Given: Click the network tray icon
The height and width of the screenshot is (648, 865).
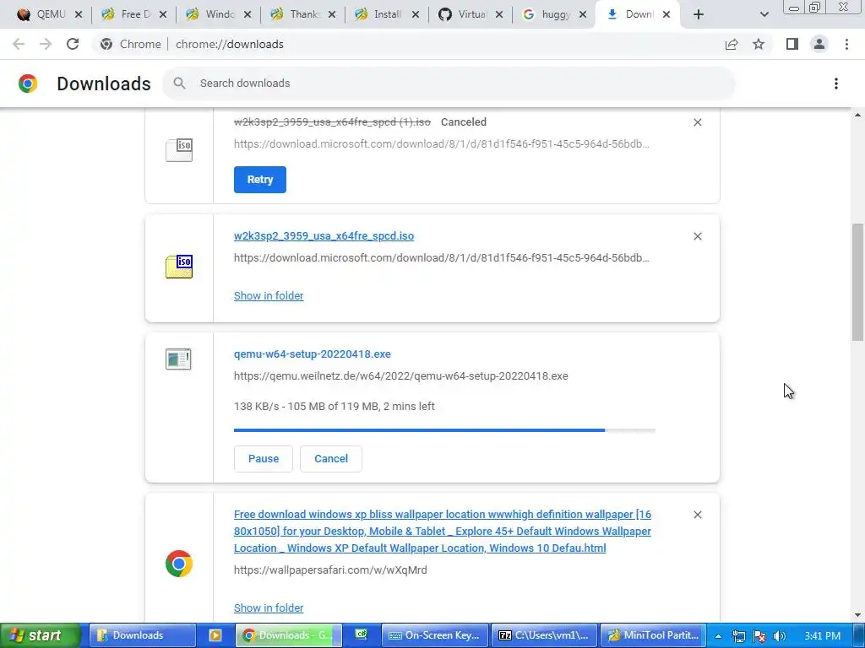Looking at the screenshot, I should [x=738, y=636].
